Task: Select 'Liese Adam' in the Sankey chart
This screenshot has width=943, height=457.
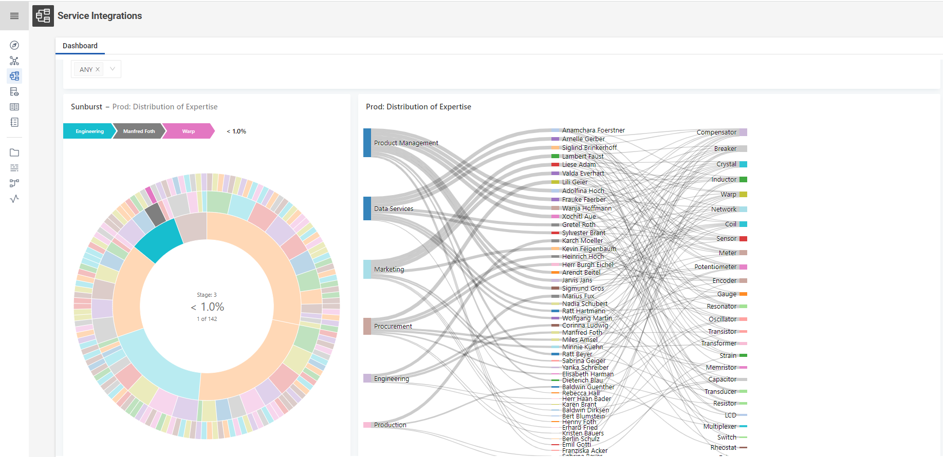Action: [579, 164]
